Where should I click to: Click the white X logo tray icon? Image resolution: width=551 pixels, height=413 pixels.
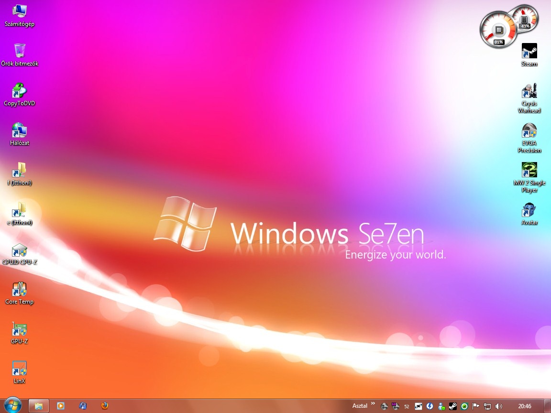coord(418,406)
